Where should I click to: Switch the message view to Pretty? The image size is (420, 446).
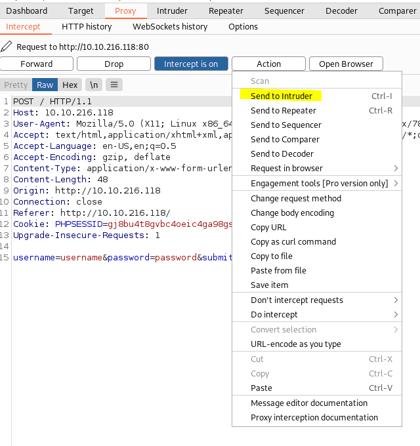pos(16,85)
